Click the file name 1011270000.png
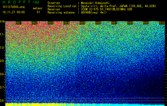The height and width of the screenshot is (106, 167). (x=14, y=7)
